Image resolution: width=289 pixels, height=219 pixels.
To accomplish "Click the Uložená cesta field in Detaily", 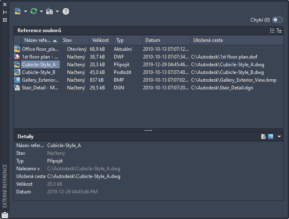I will pos(84,176).
